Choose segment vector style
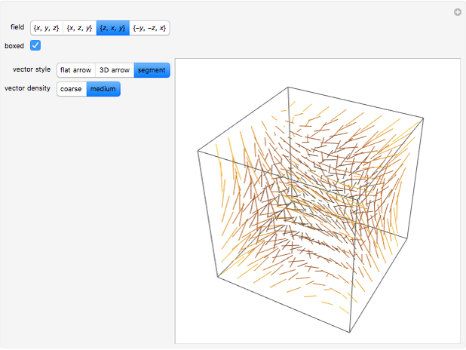The image size is (466, 350). coord(152,70)
